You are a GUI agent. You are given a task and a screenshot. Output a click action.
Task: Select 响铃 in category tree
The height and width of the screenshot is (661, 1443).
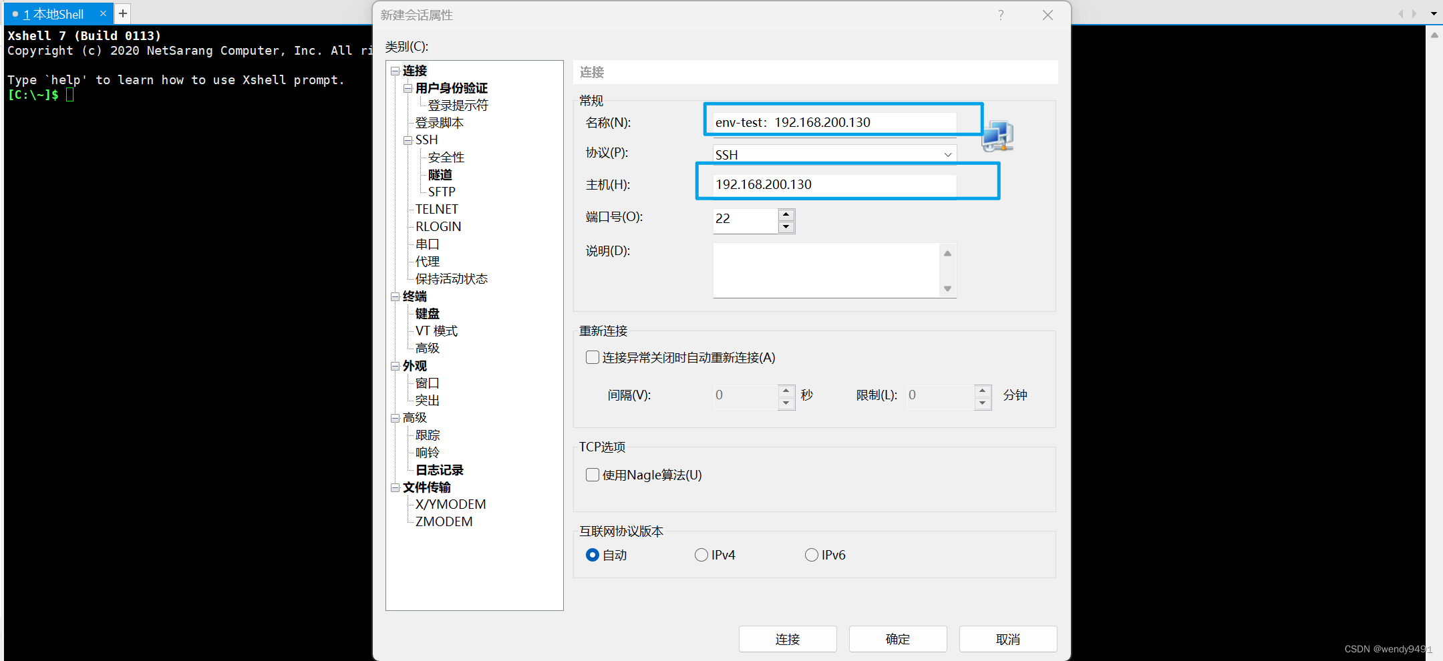428,453
